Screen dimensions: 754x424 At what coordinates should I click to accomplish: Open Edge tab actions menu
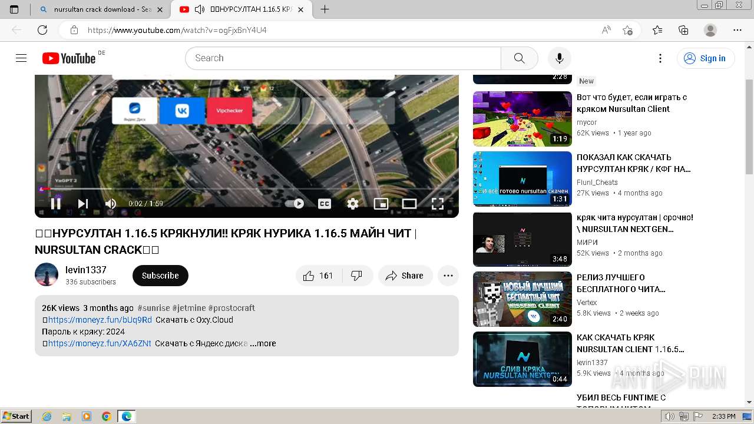pos(14,9)
